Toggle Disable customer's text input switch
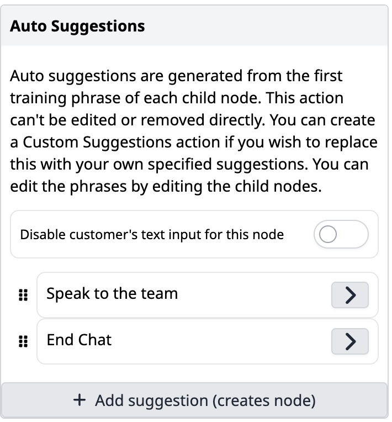The image size is (392, 422). [x=340, y=235]
